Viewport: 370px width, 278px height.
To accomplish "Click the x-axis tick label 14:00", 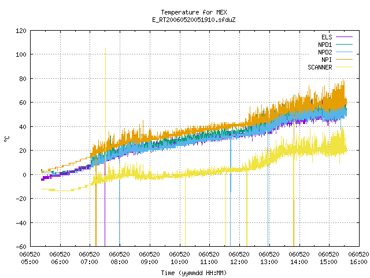I will point(299,262).
